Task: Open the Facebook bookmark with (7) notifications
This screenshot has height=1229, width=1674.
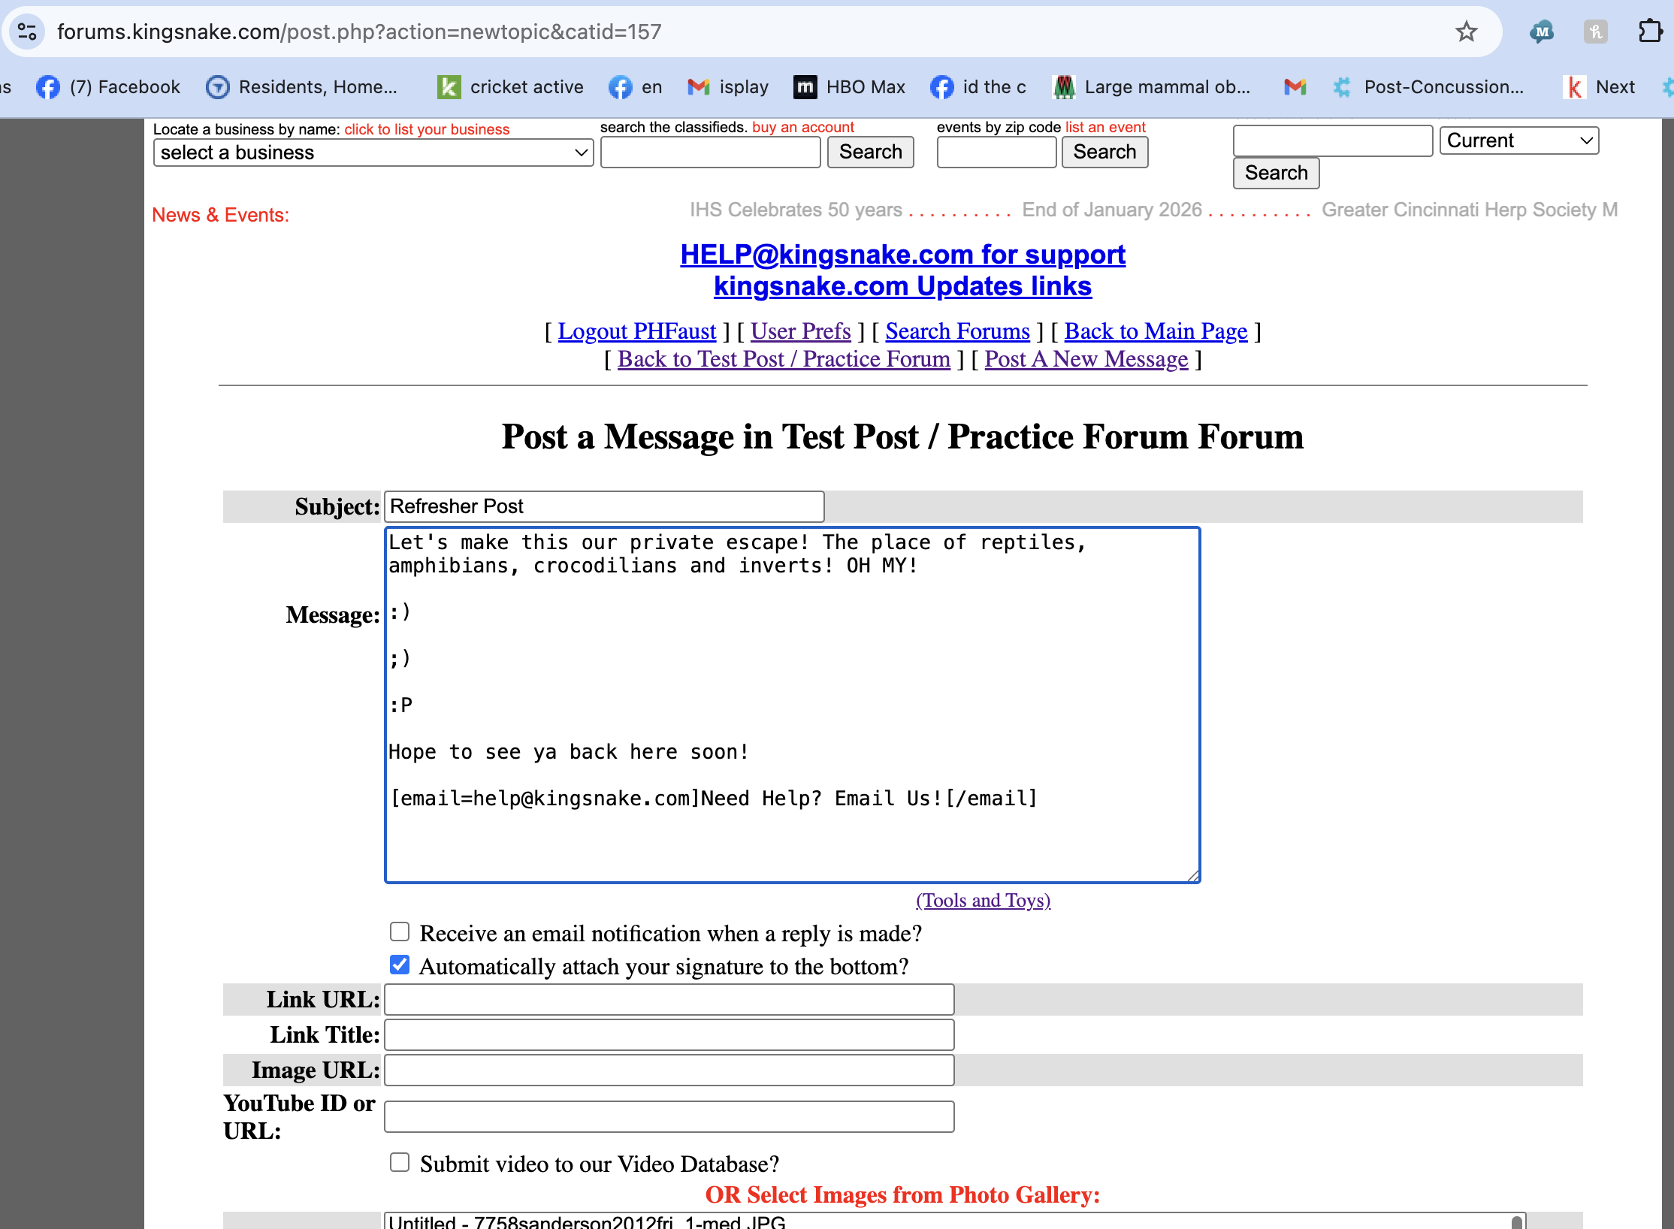Action: click(109, 87)
